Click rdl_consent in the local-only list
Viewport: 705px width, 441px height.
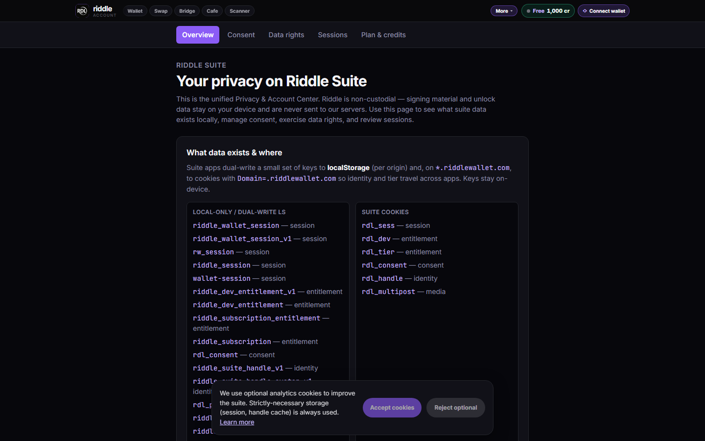point(215,355)
